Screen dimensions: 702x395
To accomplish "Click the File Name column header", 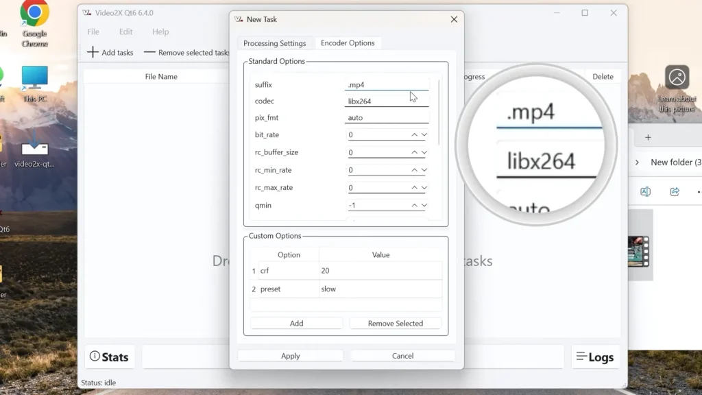I will (x=161, y=77).
